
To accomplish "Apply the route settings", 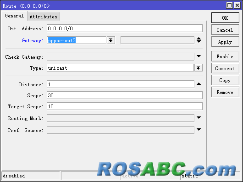I will [x=225, y=42].
